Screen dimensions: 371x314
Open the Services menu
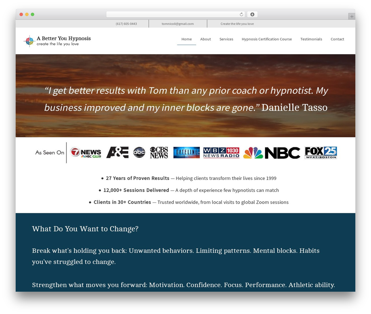tap(226, 39)
